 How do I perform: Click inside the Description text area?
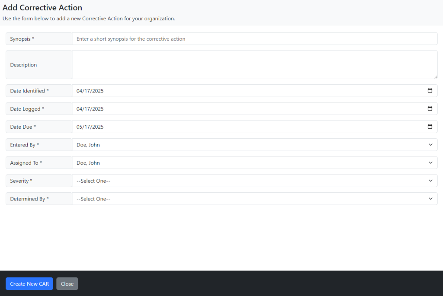point(254,65)
